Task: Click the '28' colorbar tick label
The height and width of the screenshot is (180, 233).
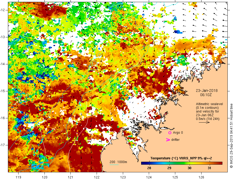Action: coord(149,168)
